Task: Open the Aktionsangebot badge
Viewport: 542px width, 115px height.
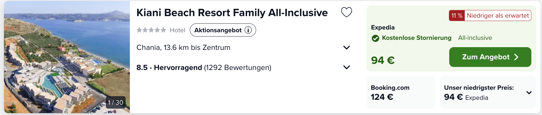Action: coord(223,30)
